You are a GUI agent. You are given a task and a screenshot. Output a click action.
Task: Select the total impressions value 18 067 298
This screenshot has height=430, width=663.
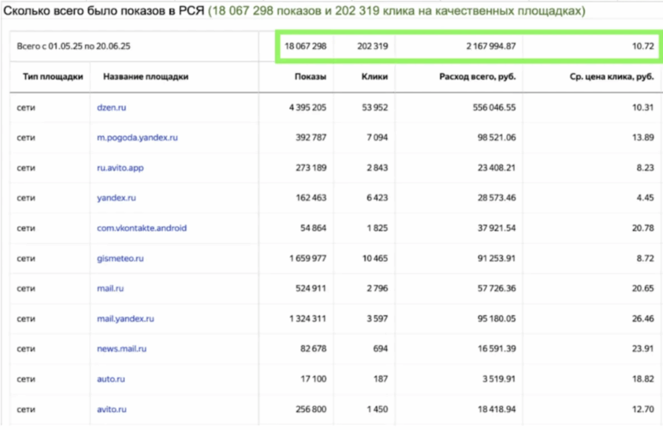[305, 46]
